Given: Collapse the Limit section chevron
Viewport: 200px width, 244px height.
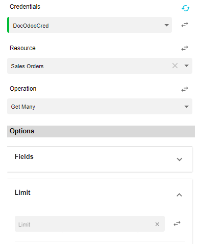Looking at the screenshot, I should click(x=179, y=195).
